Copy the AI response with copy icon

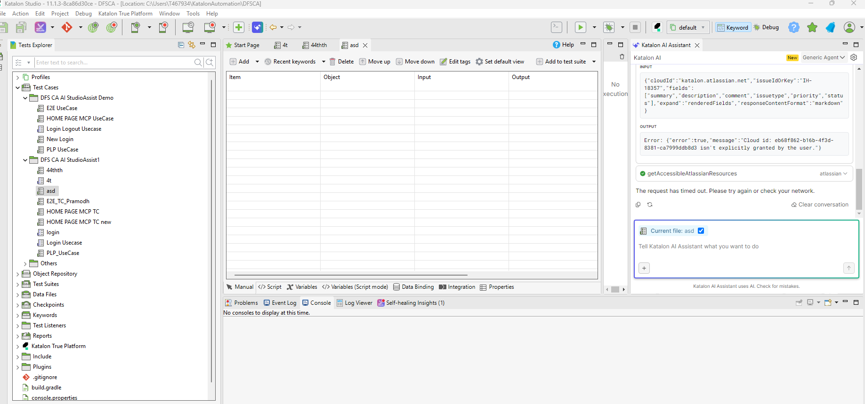point(638,205)
